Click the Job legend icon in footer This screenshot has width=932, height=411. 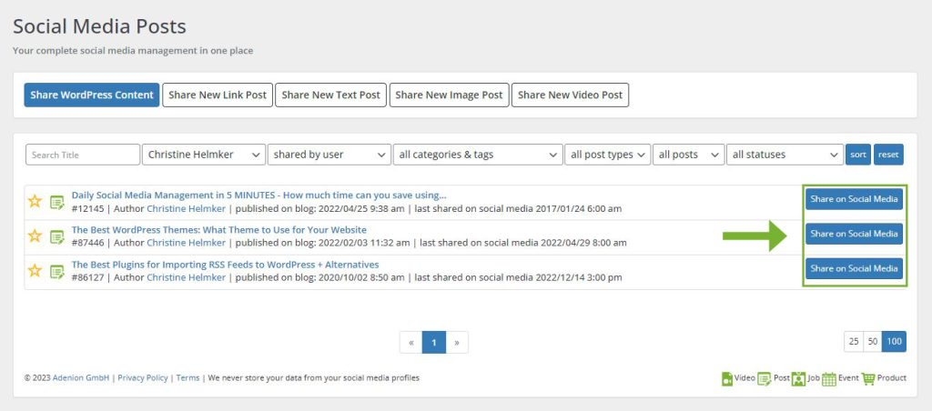pos(798,378)
